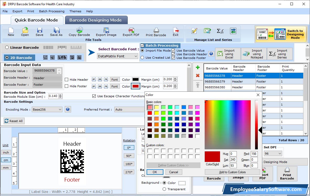
Task: Add a row with green plus icon
Action: point(197,67)
